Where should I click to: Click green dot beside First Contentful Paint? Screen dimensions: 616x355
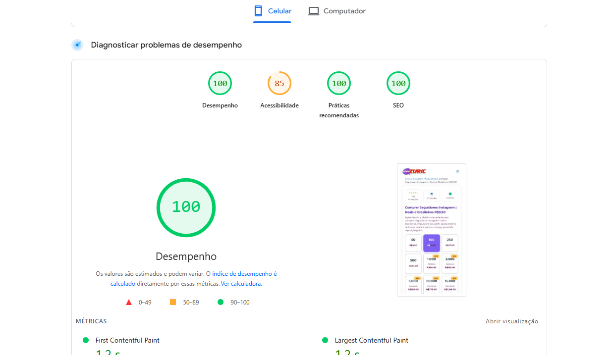click(86, 340)
